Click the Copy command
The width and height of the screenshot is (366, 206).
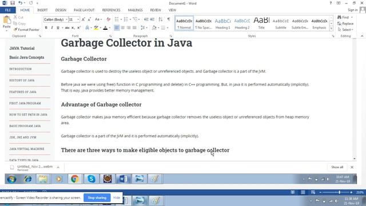click(19, 23)
